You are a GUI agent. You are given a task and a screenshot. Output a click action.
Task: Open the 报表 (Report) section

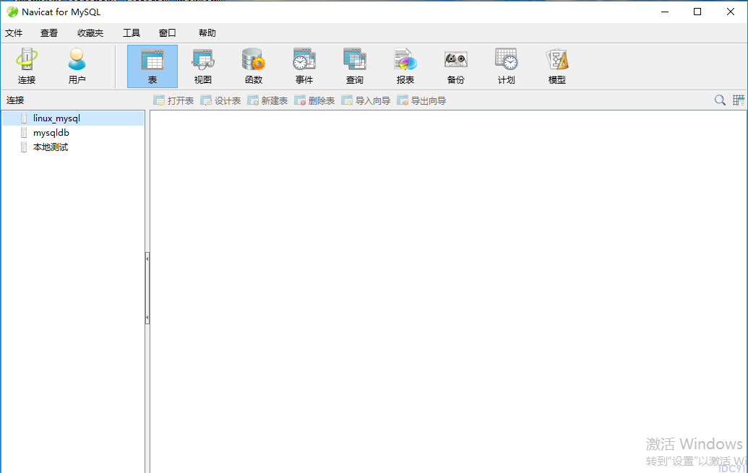click(405, 66)
